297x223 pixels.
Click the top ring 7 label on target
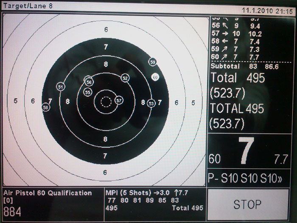(106, 47)
